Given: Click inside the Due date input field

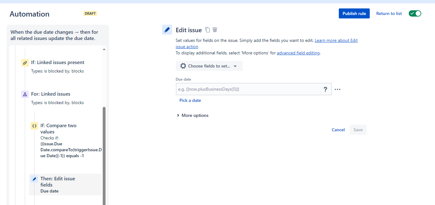Looking at the screenshot, I should click(x=247, y=89).
